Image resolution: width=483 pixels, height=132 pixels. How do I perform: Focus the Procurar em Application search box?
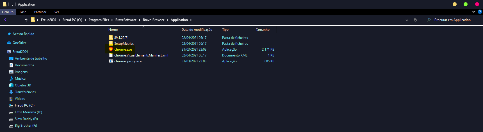452,20
